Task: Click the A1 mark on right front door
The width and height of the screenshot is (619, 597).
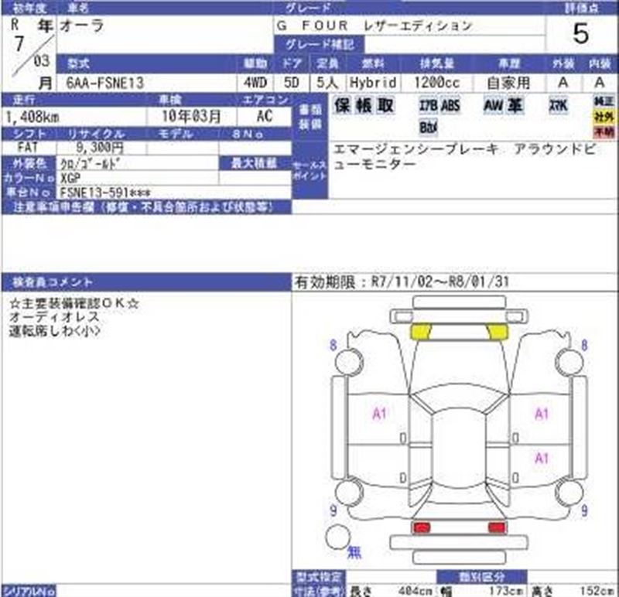Action: click(542, 414)
